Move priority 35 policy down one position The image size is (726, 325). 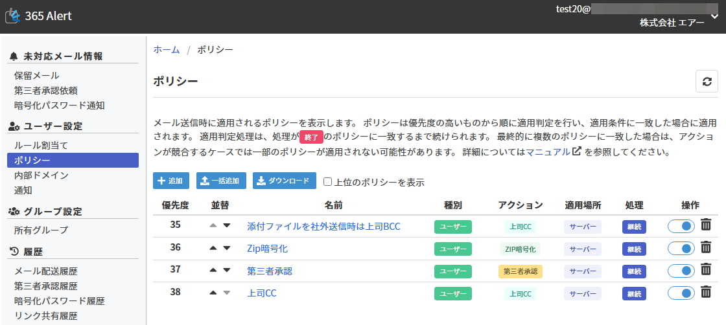(x=226, y=225)
